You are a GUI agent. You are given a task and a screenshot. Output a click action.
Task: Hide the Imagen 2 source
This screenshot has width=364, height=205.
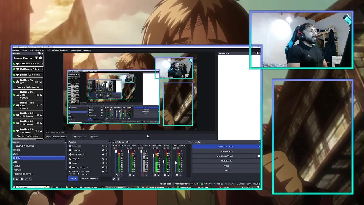point(103,159)
